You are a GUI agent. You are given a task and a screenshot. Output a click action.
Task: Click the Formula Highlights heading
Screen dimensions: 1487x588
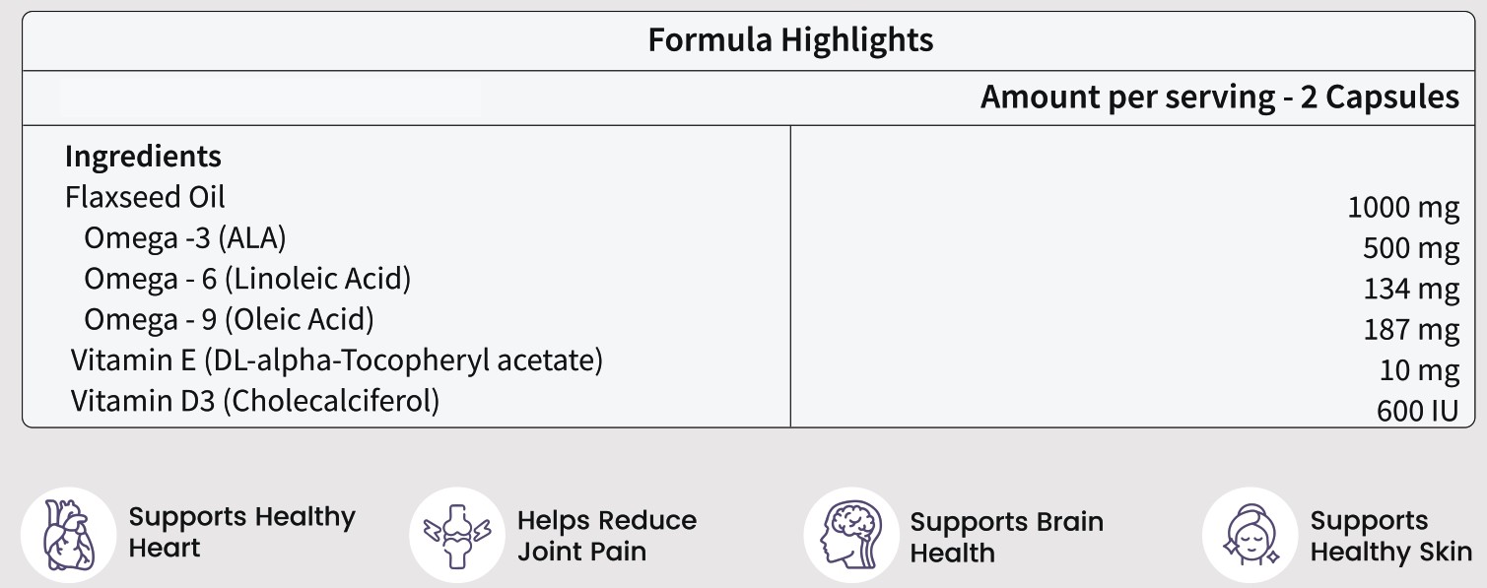tap(790, 40)
